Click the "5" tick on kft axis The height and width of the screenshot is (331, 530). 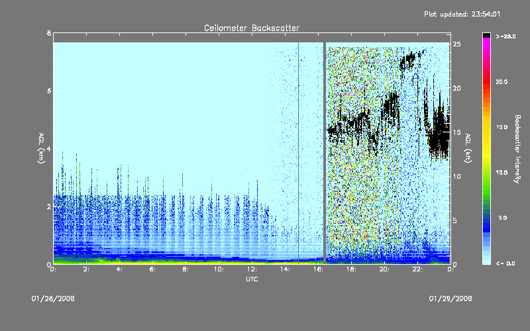click(x=455, y=220)
